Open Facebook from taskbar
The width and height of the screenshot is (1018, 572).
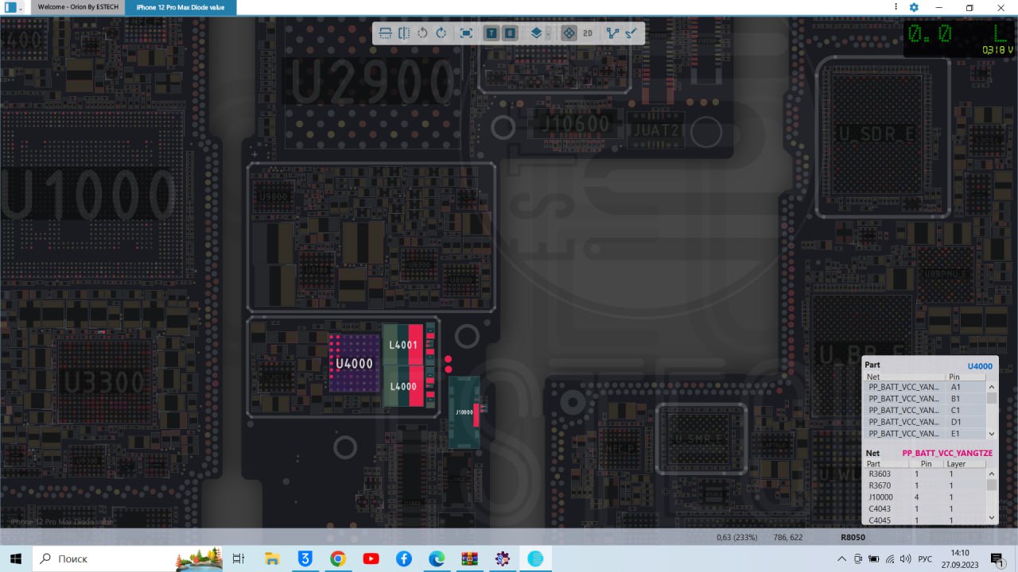(x=404, y=558)
